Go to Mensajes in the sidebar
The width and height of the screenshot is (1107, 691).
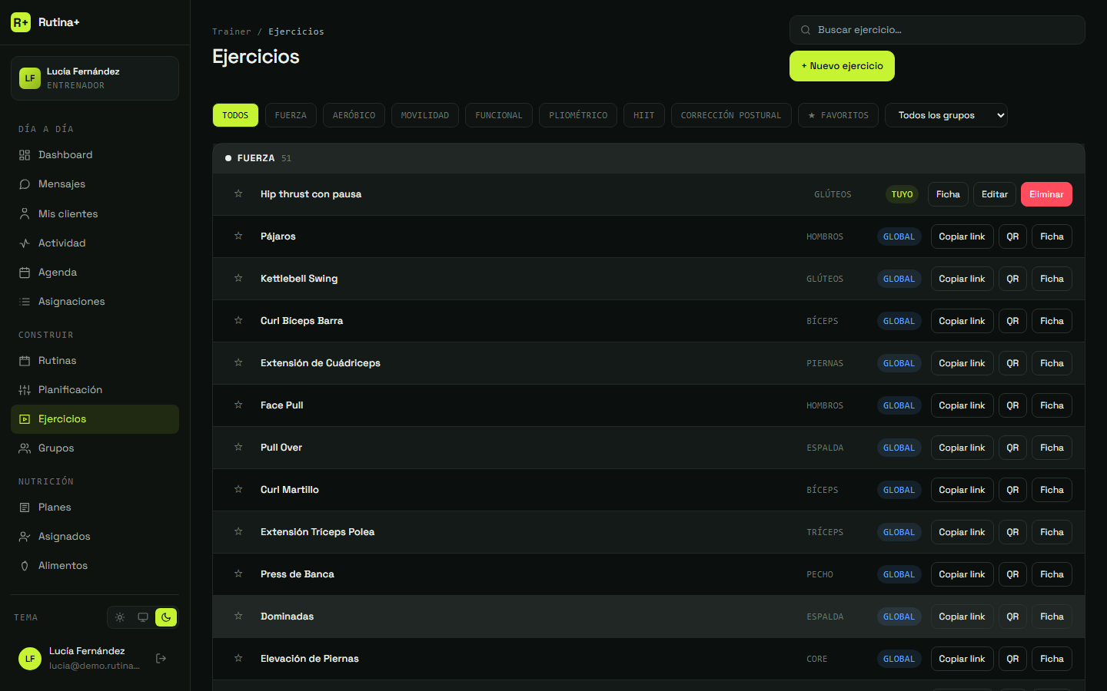95,184
